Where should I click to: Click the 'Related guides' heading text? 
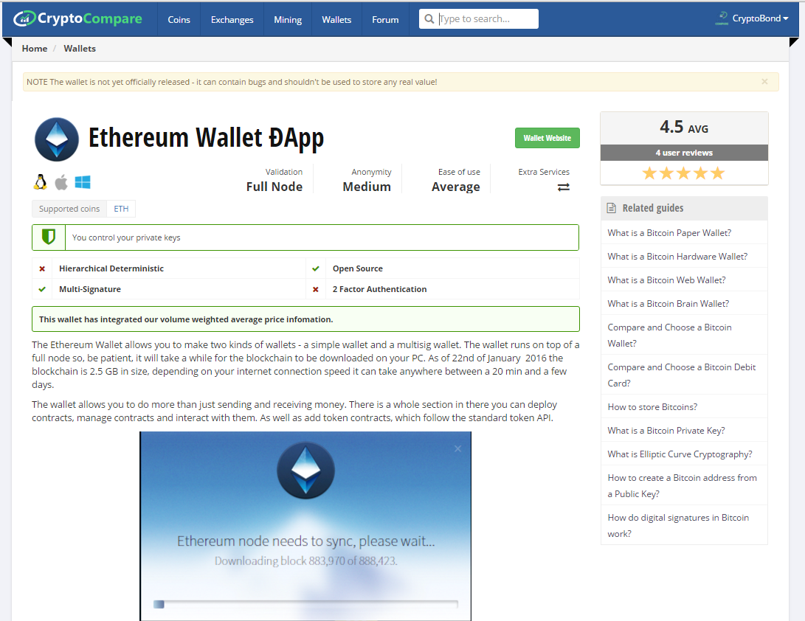point(652,208)
